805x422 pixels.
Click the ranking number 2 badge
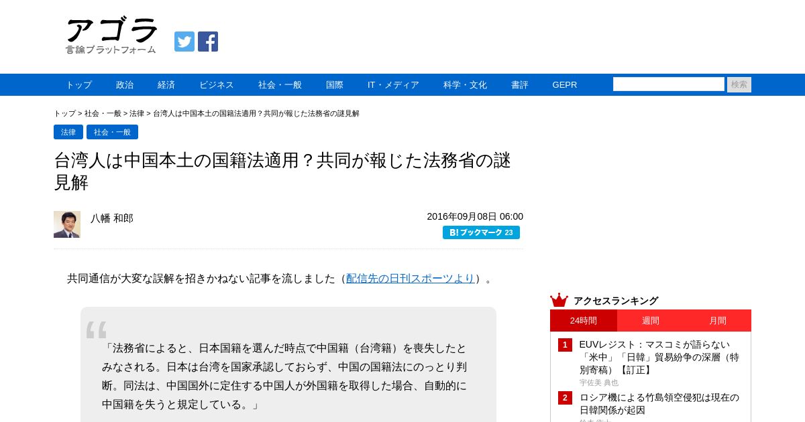tap(565, 398)
